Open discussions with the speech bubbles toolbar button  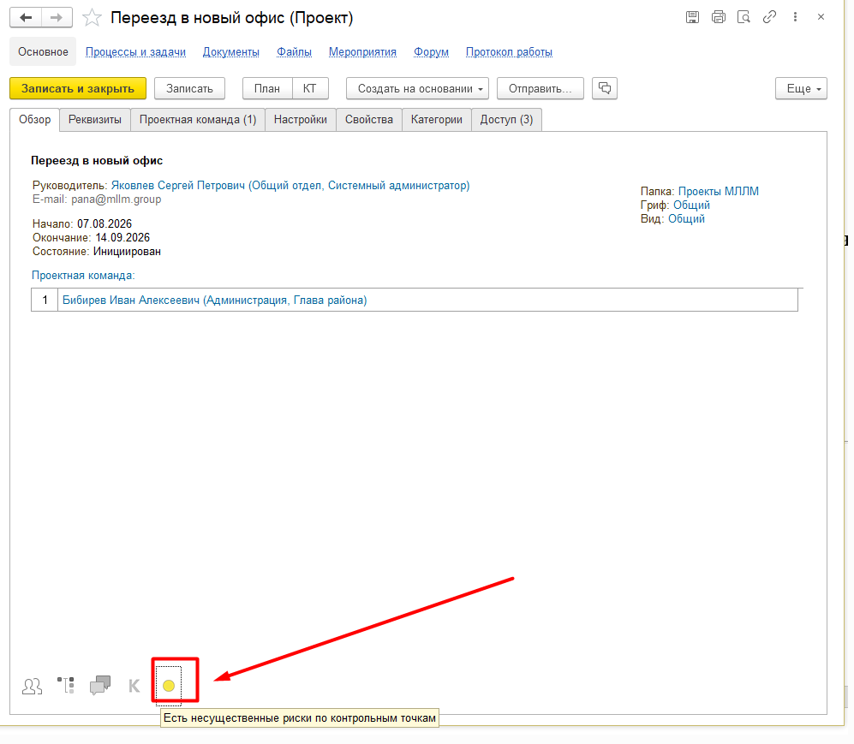coord(605,88)
